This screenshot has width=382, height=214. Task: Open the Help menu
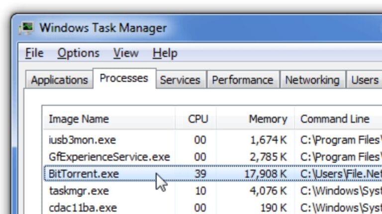point(165,53)
